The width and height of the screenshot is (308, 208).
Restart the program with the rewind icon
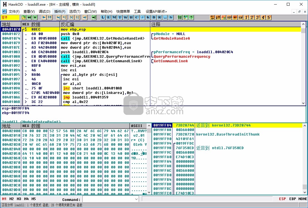point(29,18)
